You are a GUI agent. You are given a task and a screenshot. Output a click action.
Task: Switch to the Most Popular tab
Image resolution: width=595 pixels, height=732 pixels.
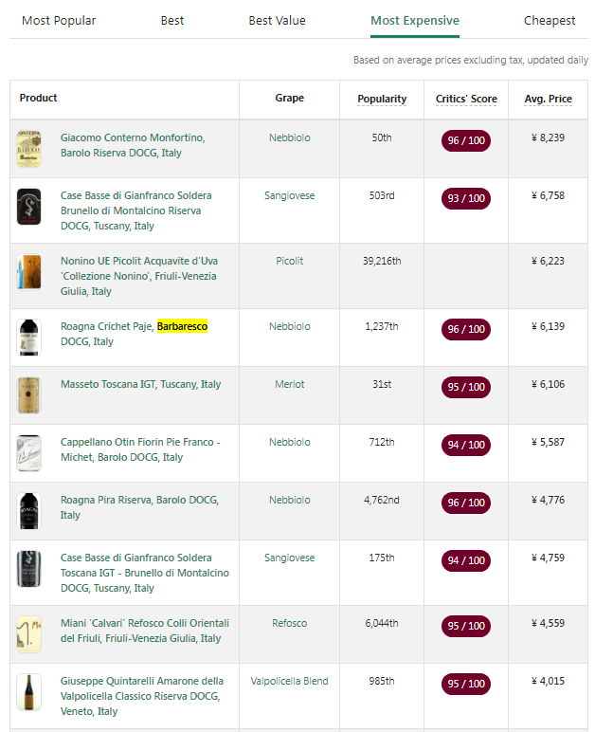pos(59,20)
